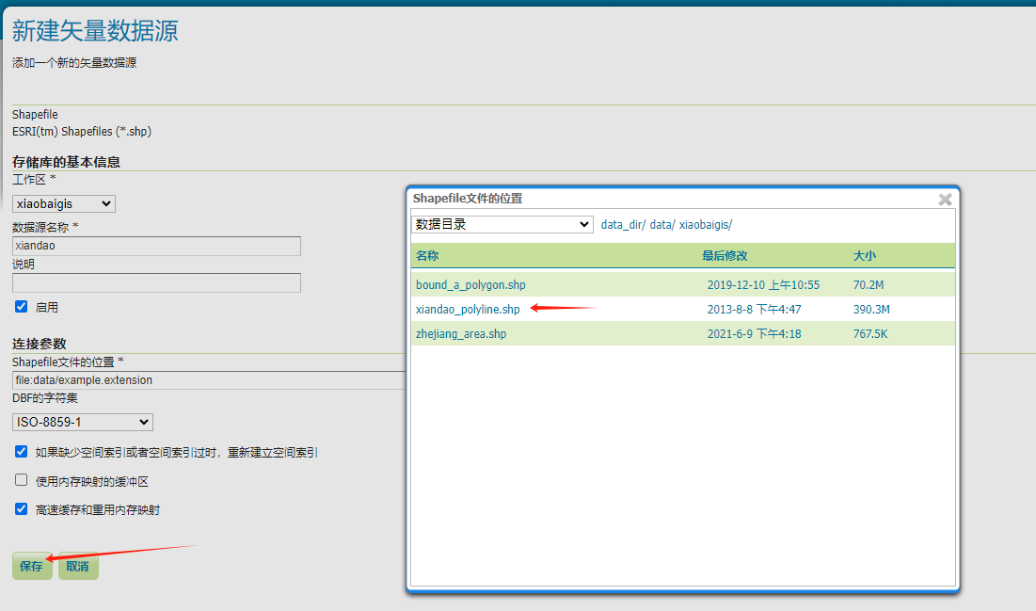Open the 工作区 workspace dropdown
Viewport: 1036px width, 611px height.
pos(64,203)
